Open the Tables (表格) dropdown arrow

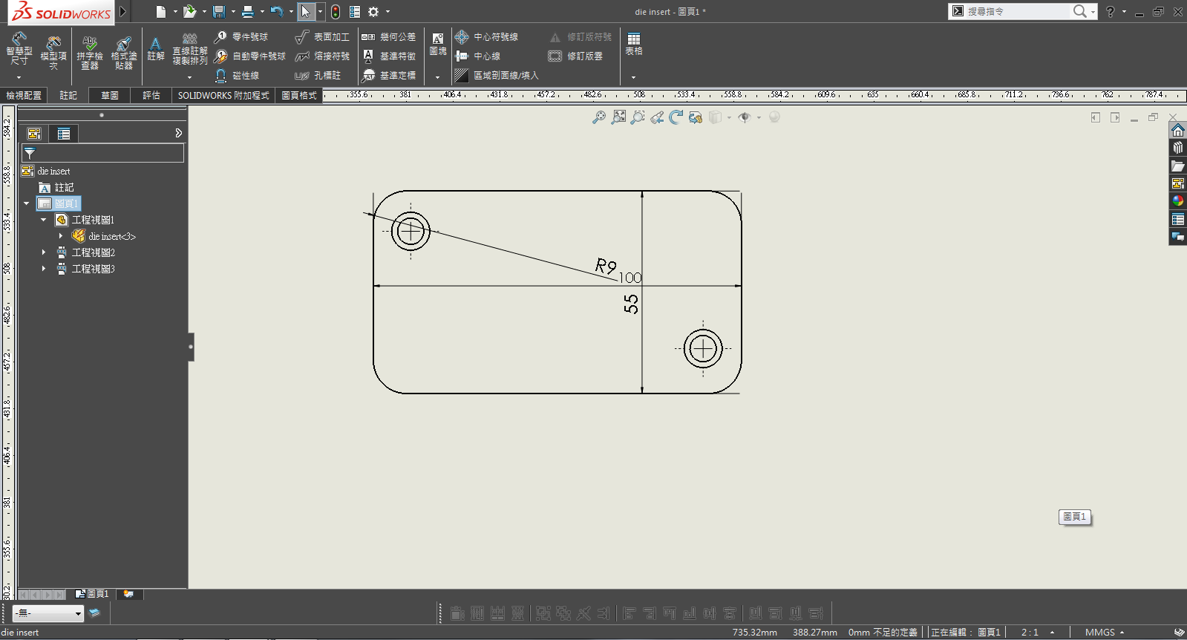633,77
